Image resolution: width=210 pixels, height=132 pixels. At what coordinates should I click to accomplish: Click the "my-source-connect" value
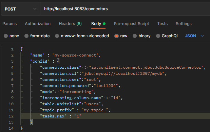point(75,55)
